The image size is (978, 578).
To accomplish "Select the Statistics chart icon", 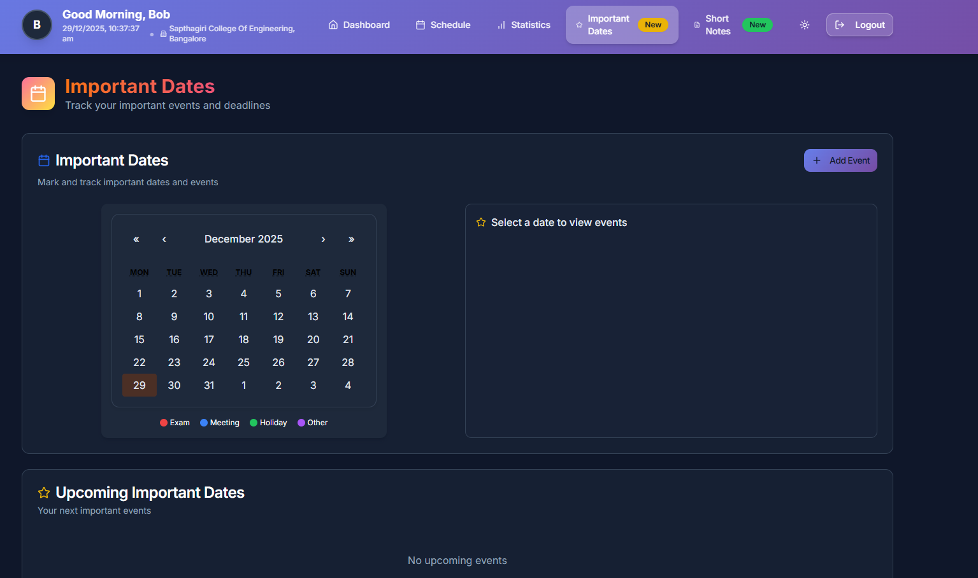I will (x=500, y=25).
